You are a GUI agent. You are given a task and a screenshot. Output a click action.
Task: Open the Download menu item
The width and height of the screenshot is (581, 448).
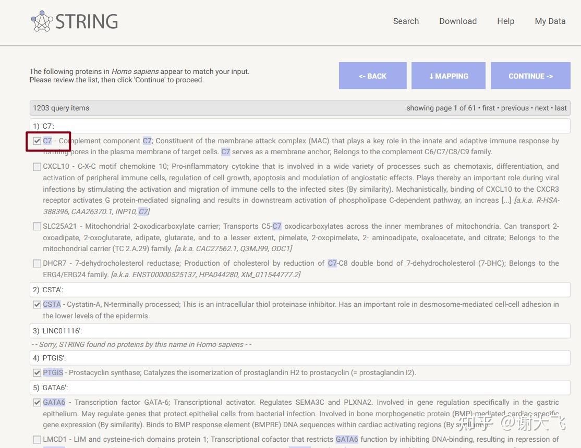(458, 21)
